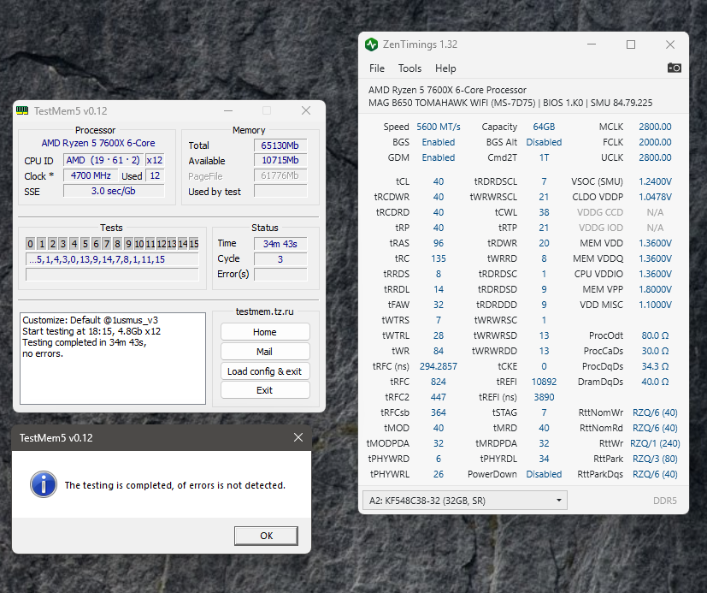Open the Tools menu in ZenTimings
Screen dimensions: 707x593
click(x=409, y=68)
